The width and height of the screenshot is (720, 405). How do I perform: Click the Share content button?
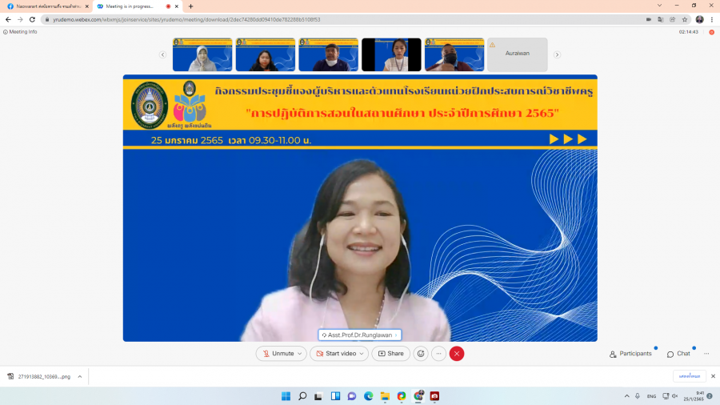pos(390,353)
